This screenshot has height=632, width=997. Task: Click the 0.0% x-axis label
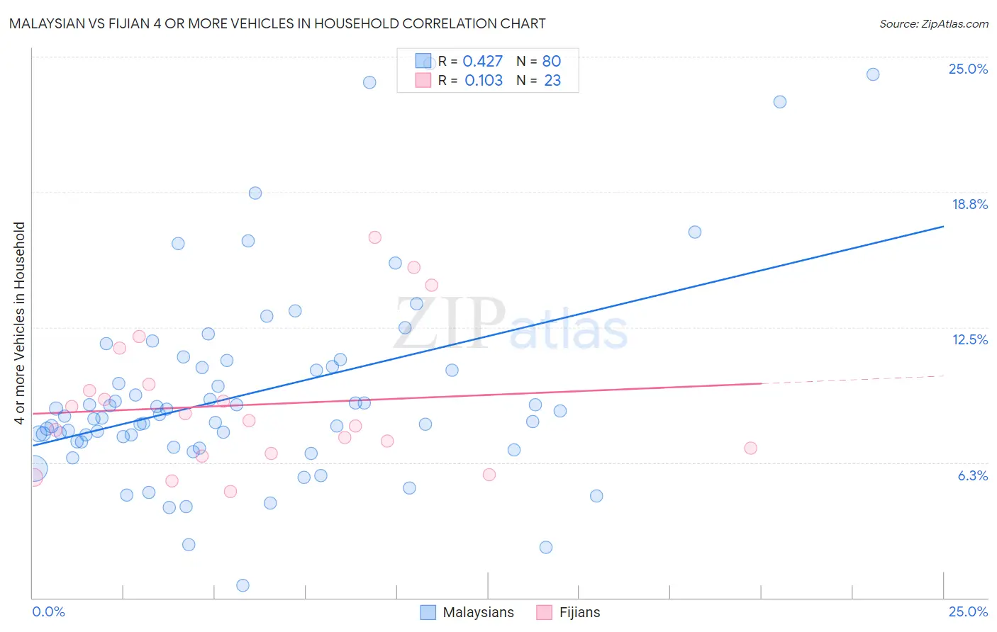tap(48, 611)
